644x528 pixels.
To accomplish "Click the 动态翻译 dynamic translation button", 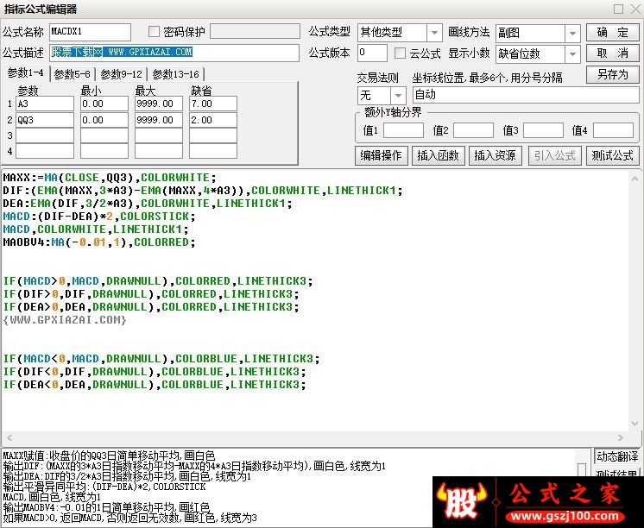I will 617,456.
